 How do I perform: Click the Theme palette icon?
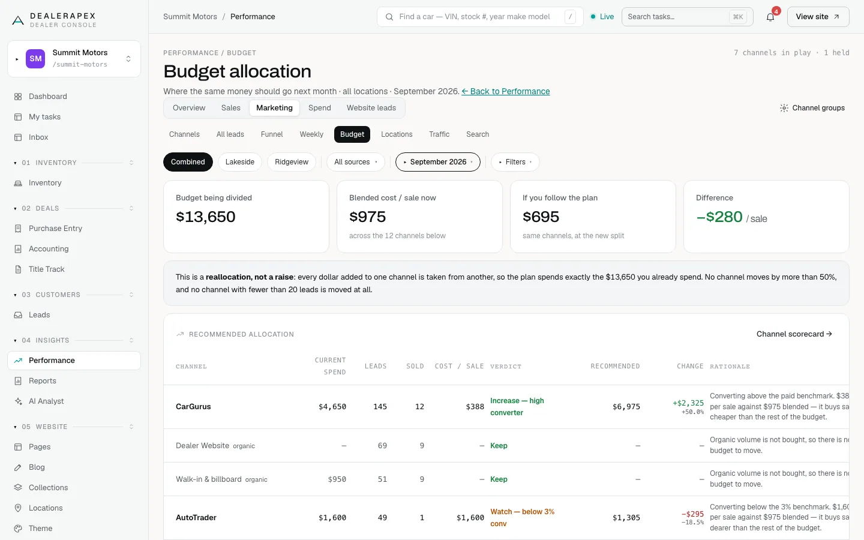(x=18, y=529)
